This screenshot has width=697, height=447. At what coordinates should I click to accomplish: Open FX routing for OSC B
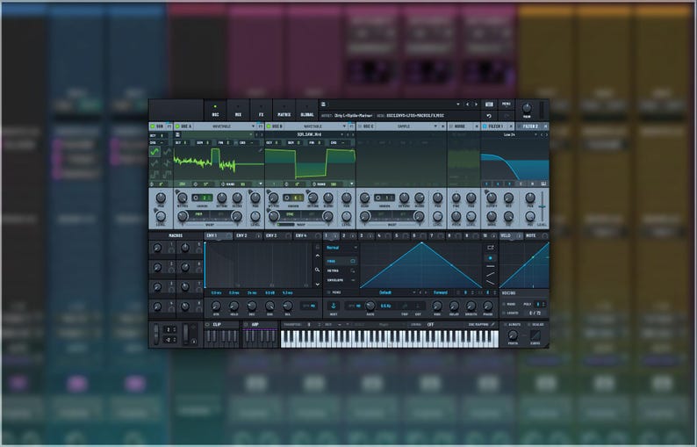coord(352,126)
